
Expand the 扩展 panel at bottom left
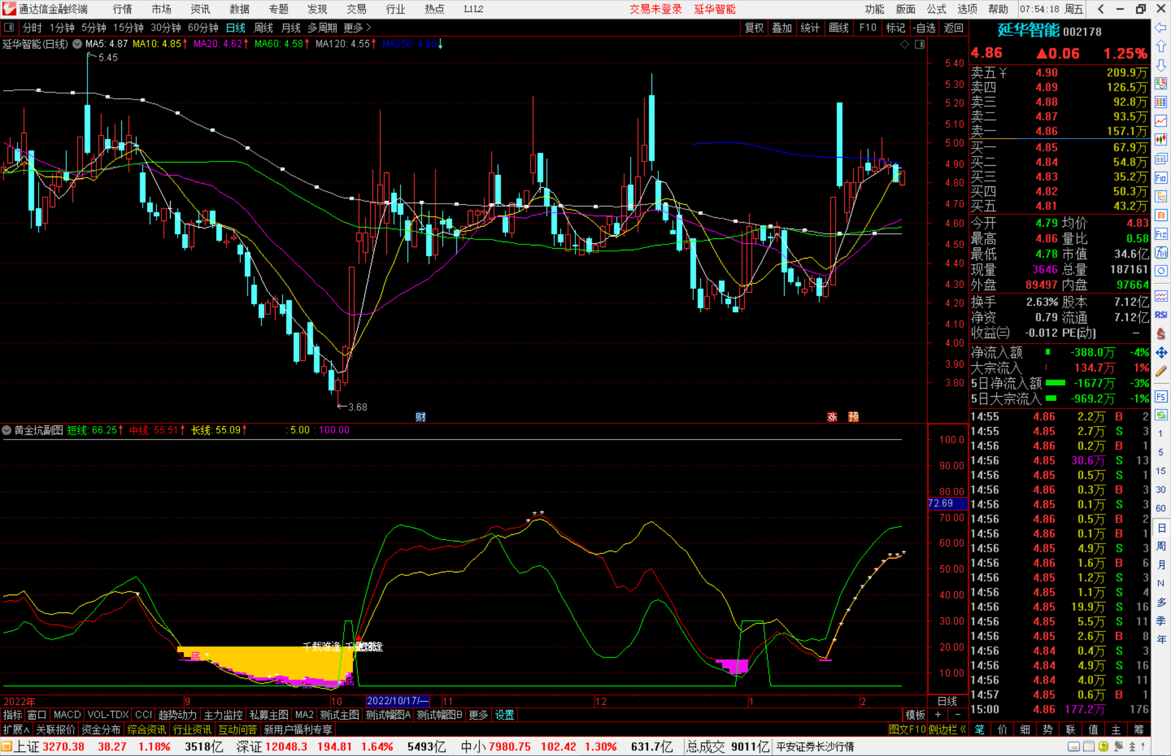(16, 729)
